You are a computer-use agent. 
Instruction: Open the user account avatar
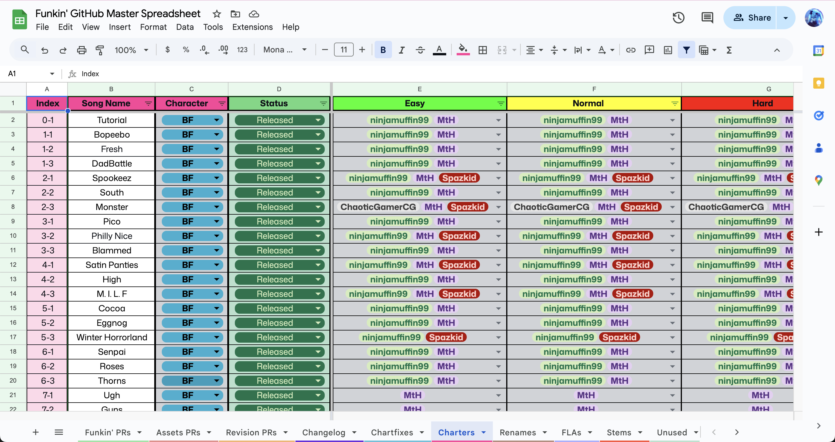(x=814, y=17)
